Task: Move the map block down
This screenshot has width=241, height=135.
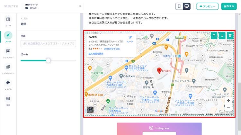Action: [222, 36]
